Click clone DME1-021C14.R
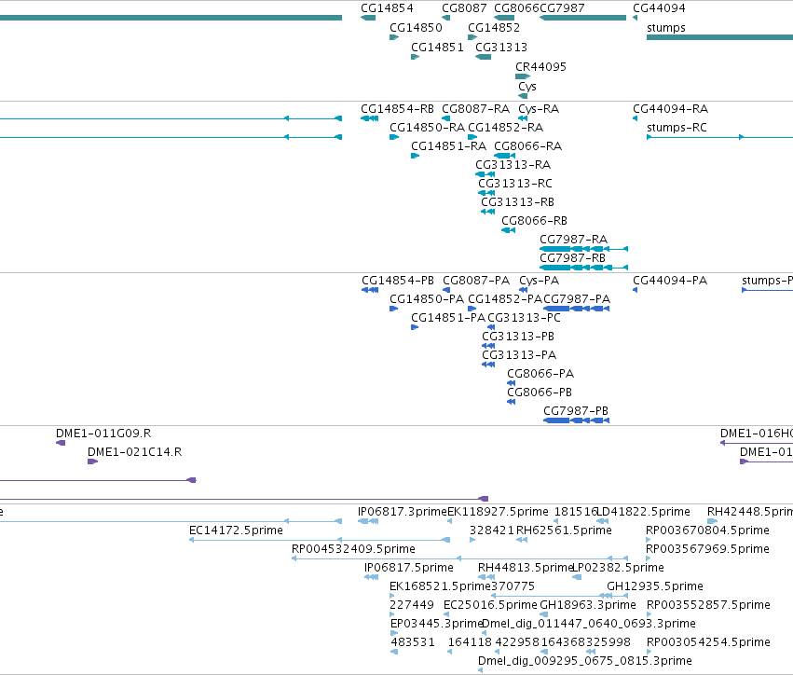793x675 pixels. 134,452
